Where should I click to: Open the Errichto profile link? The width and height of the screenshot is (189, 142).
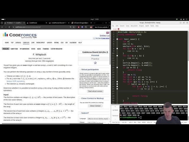tap(103, 35)
